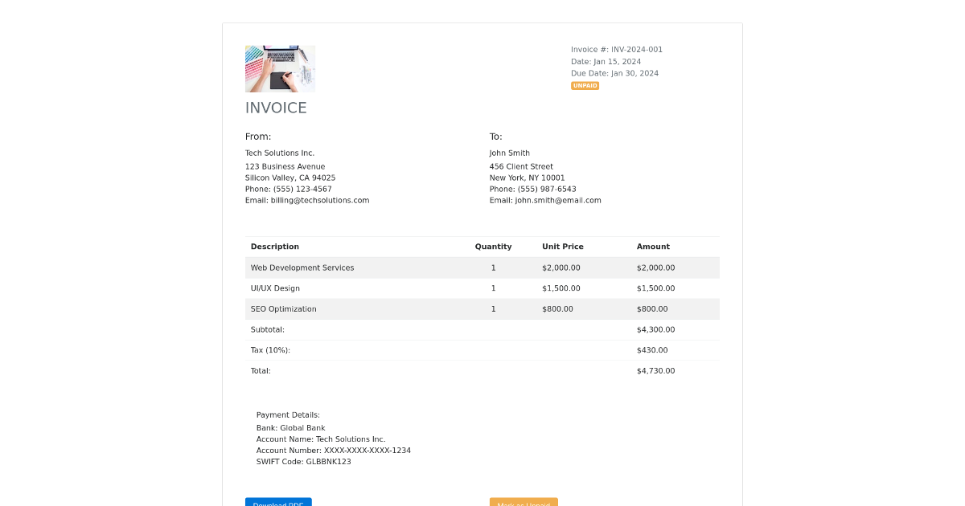Open the billing@techsolutions.com email link

click(319, 200)
